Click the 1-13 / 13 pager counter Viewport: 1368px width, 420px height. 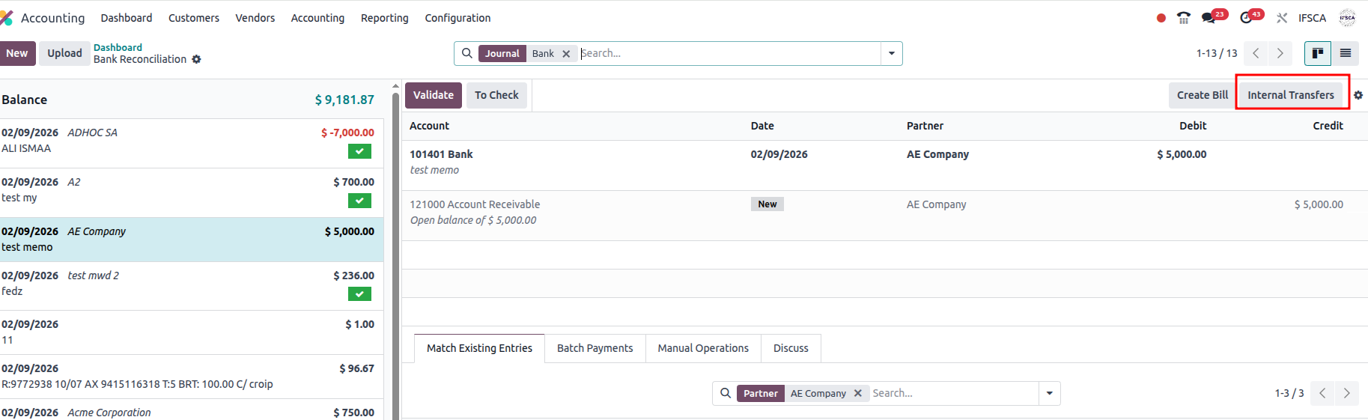(x=1217, y=53)
